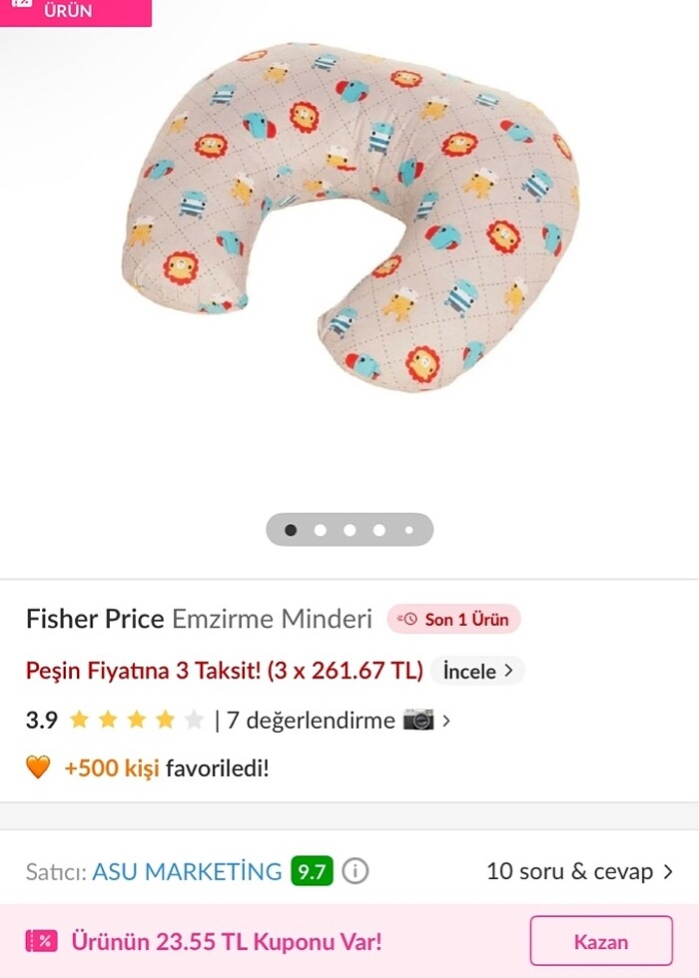The width and height of the screenshot is (699, 978).
Task: Jump to the fourth carousel image dot
Action: [x=379, y=530]
